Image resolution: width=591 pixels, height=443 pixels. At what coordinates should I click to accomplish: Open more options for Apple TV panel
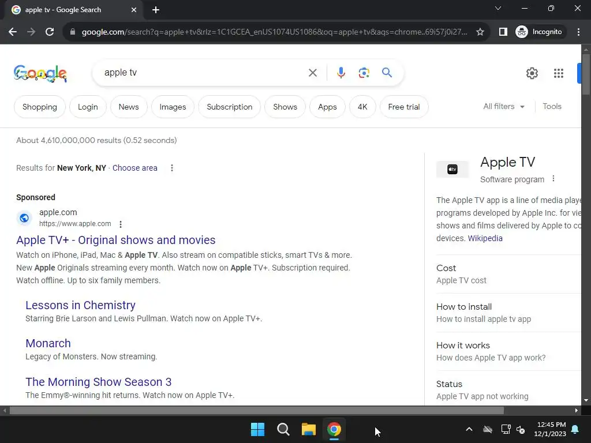point(553,179)
